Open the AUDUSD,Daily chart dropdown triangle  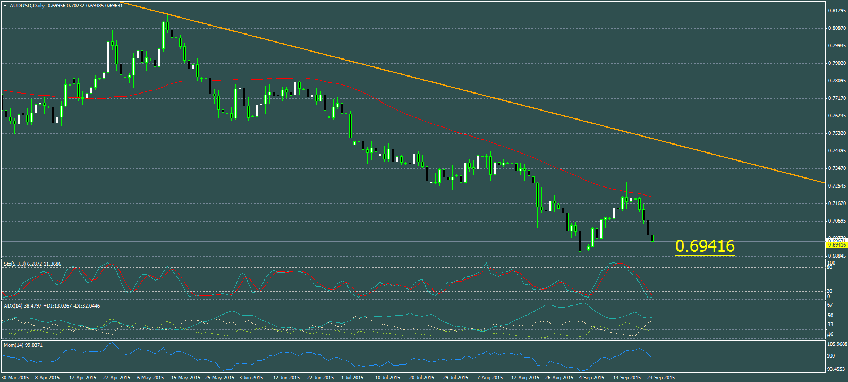click(x=5, y=6)
